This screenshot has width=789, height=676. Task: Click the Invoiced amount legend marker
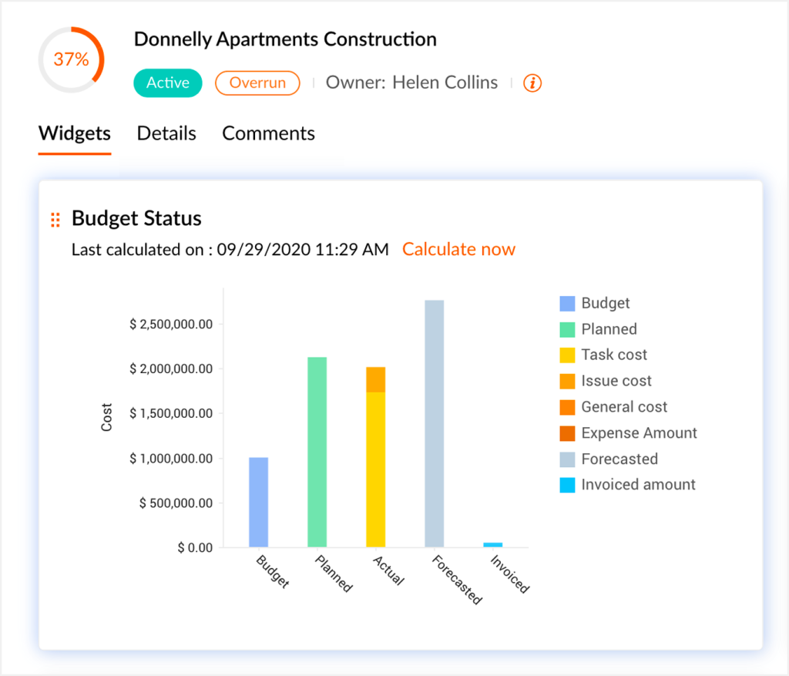[566, 485]
